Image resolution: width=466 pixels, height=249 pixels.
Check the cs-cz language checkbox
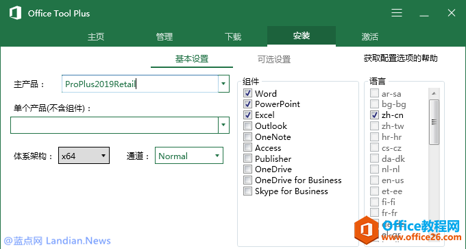click(x=374, y=147)
